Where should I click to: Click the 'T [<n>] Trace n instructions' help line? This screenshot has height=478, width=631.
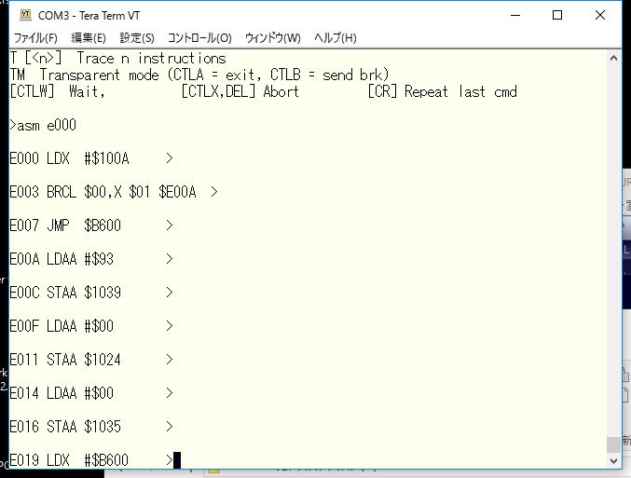(118, 59)
